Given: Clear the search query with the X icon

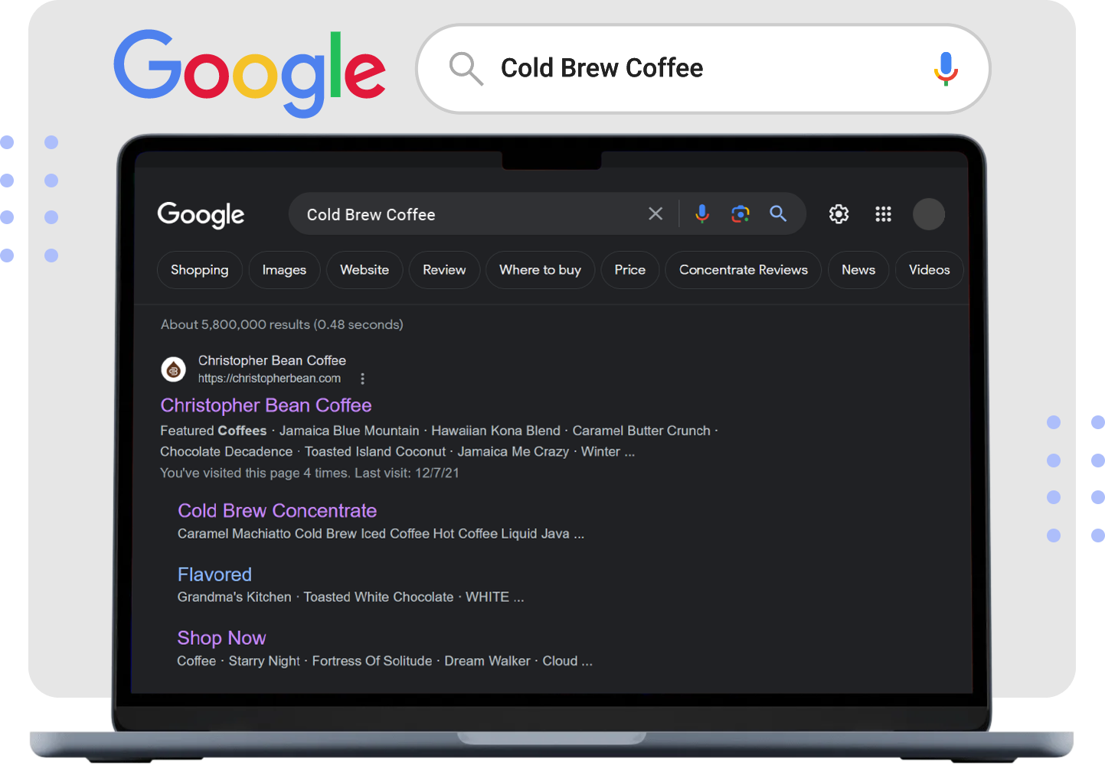Looking at the screenshot, I should [x=655, y=214].
